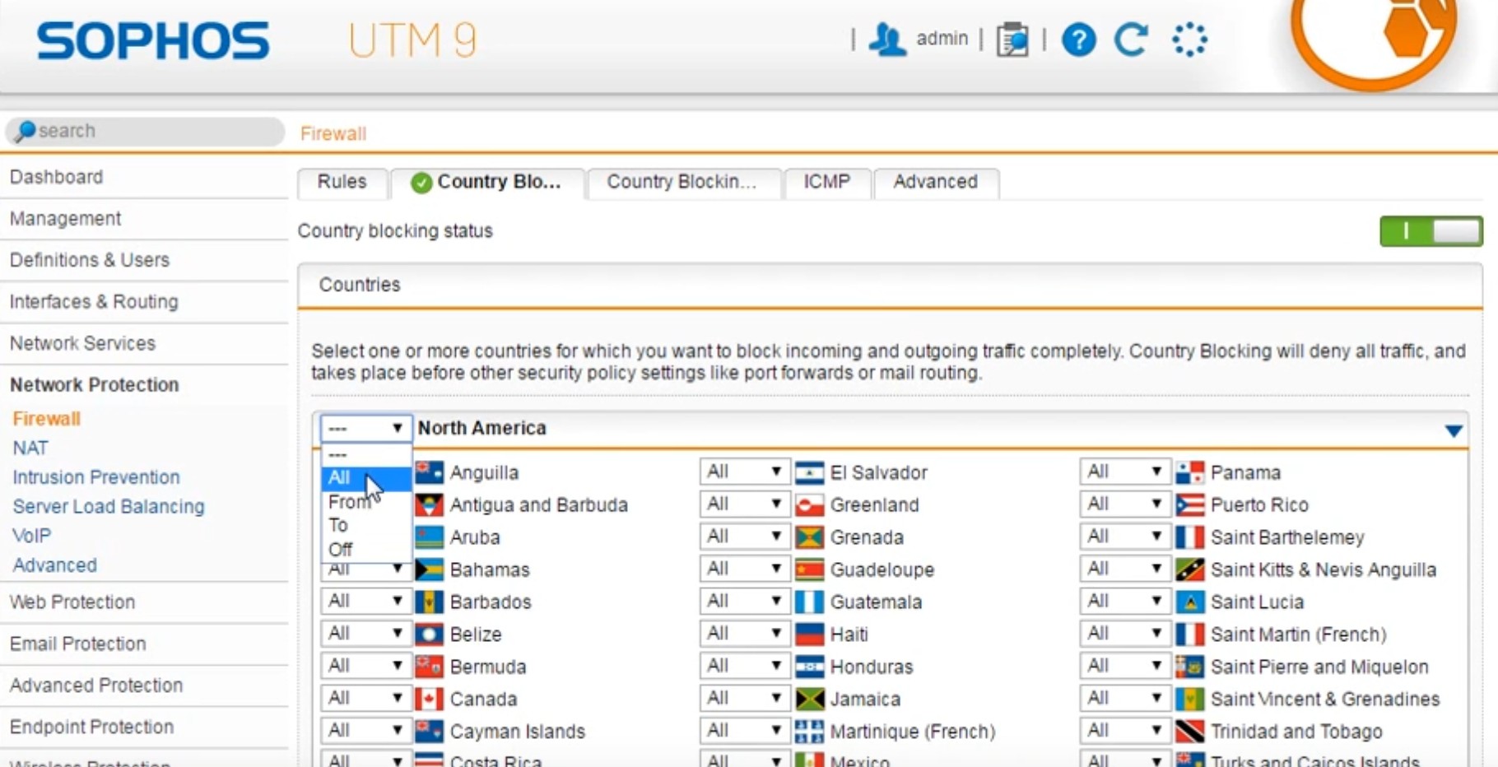The height and width of the screenshot is (767, 1498).
Task: Go to Server Load Balancing
Action: (109, 507)
